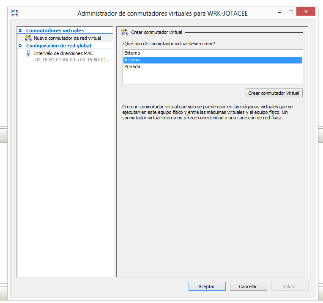Screen dimensions: 323x303
Task: Confirm with the Aceptar button
Action: tap(206, 286)
